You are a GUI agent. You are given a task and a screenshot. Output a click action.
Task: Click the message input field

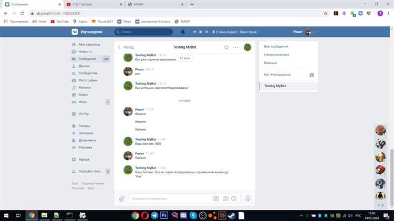[171, 198]
